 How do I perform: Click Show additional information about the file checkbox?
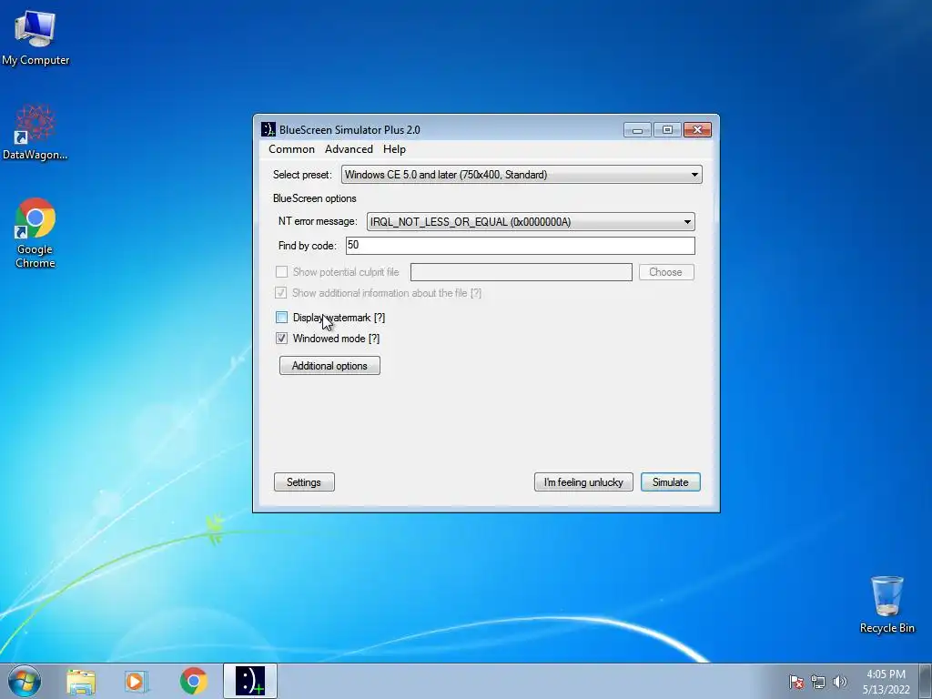coord(280,292)
